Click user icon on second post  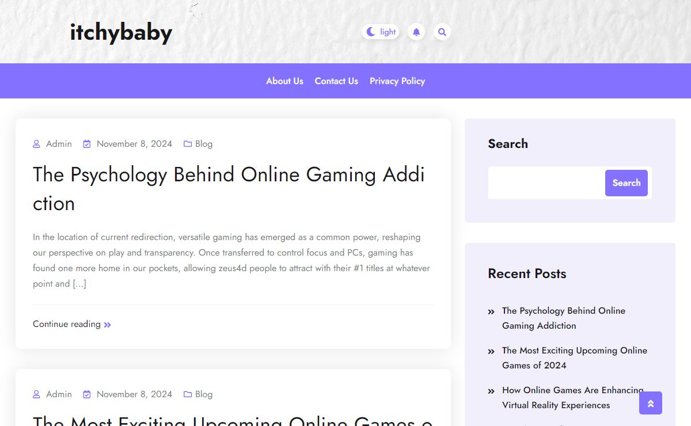tap(36, 394)
